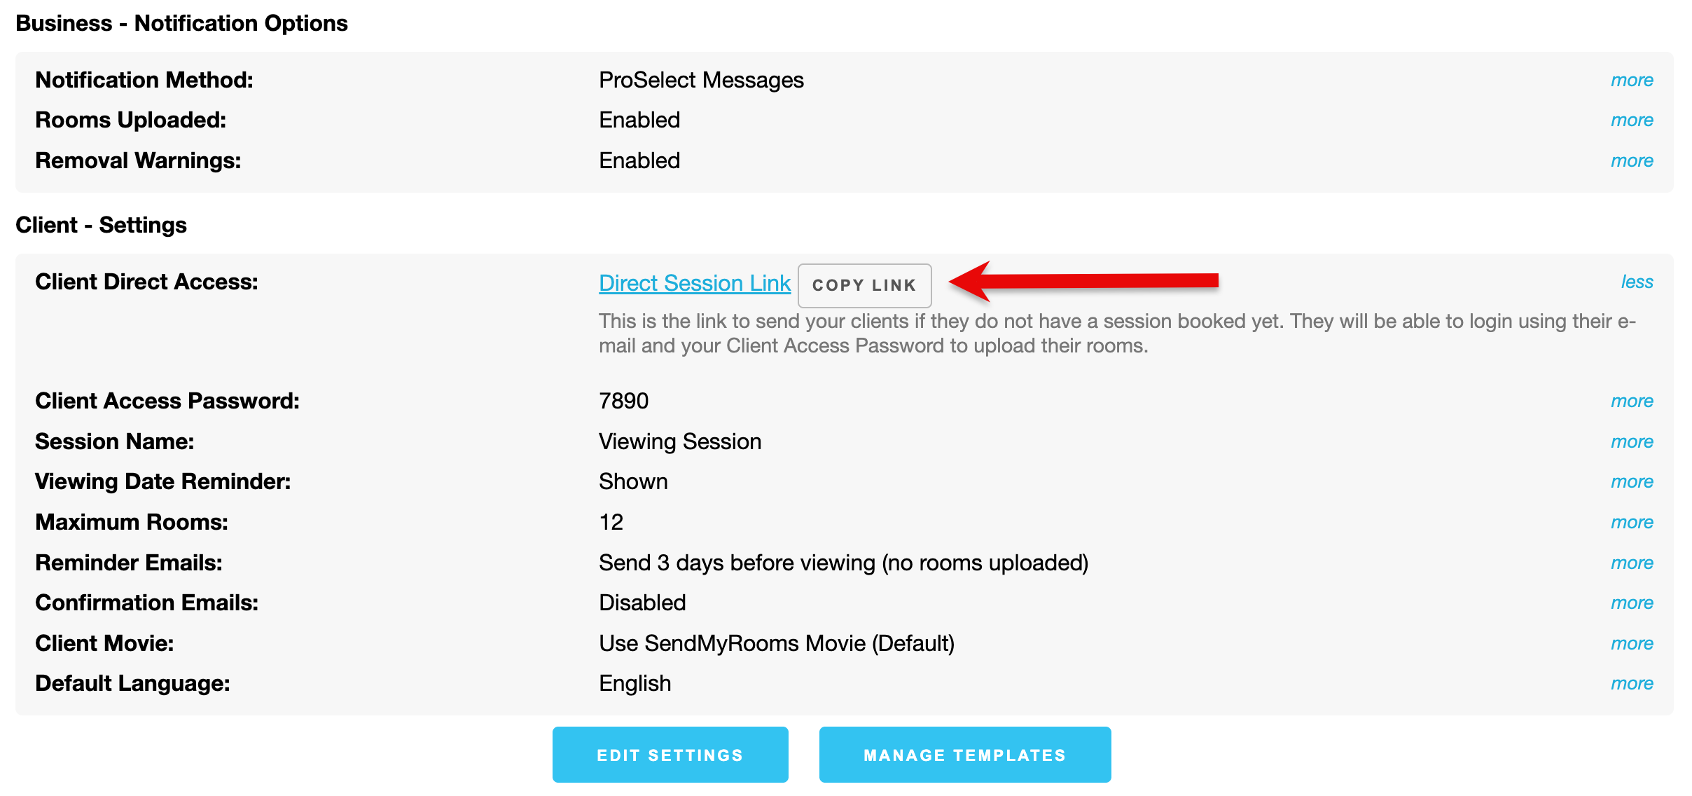The height and width of the screenshot is (796, 1692).
Task: Open the Direct Session Link
Action: [694, 283]
